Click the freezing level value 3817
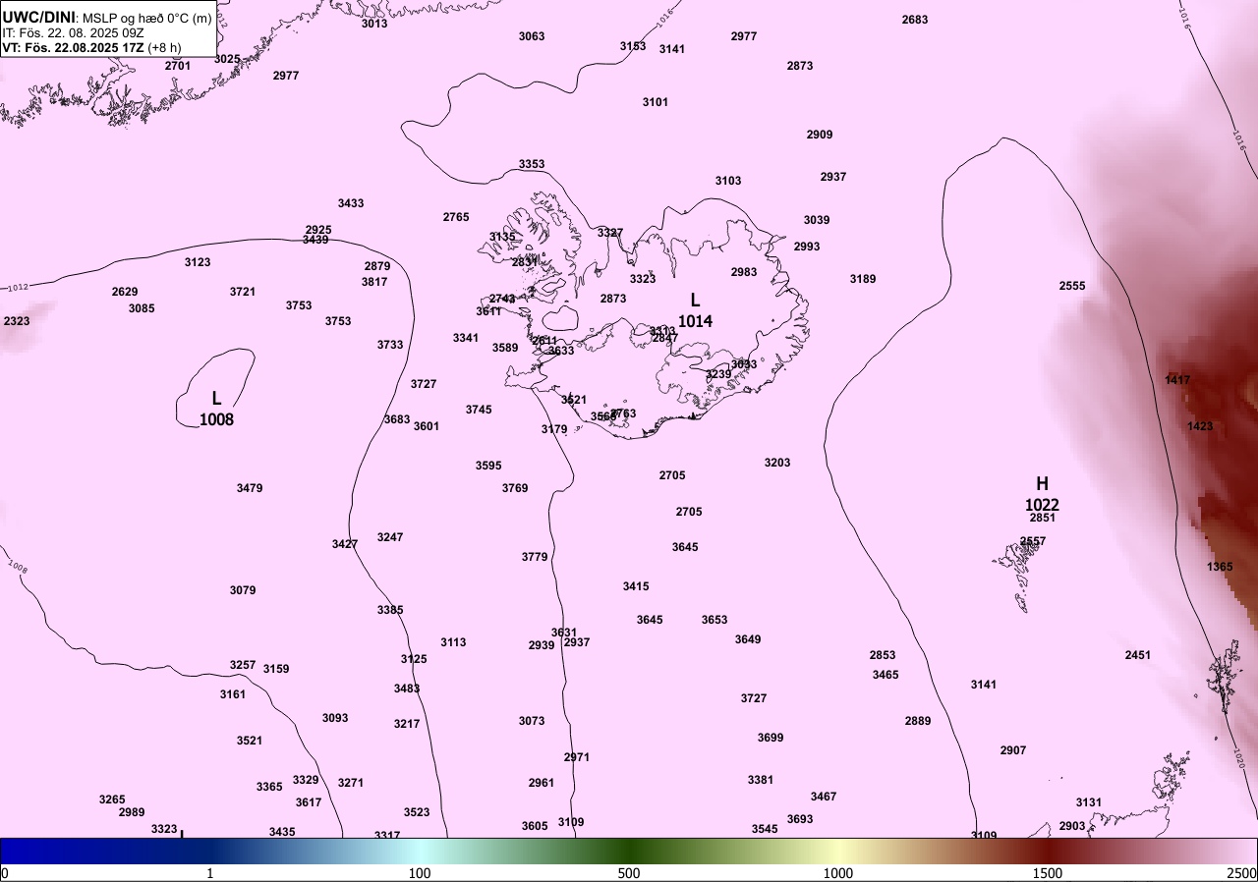The image size is (1258, 882). [x=374, y=282]
